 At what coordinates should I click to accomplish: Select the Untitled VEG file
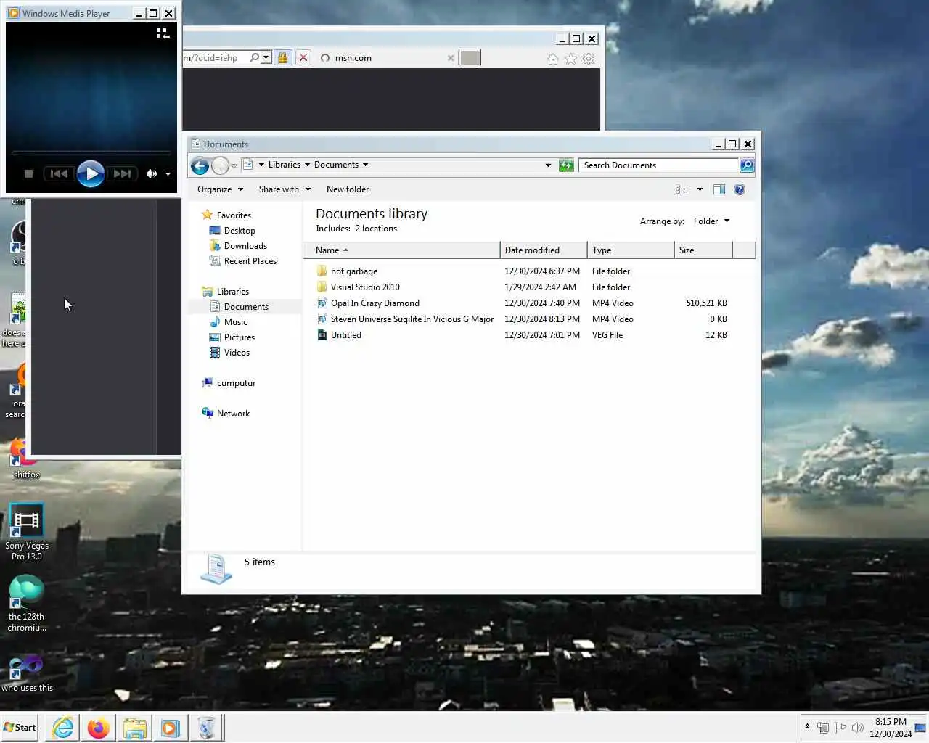(346, 335)
